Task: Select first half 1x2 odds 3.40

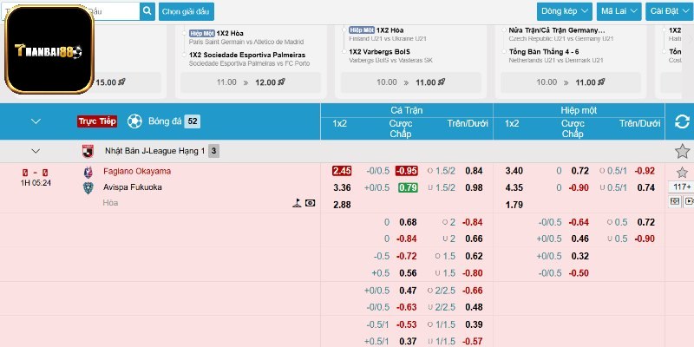Action: pyautogui.click(x=514, y=171)
